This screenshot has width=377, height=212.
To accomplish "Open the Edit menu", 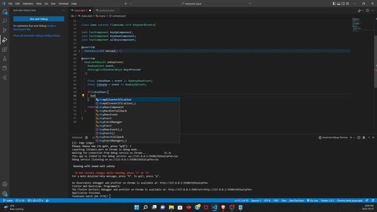I will (17, 4).
